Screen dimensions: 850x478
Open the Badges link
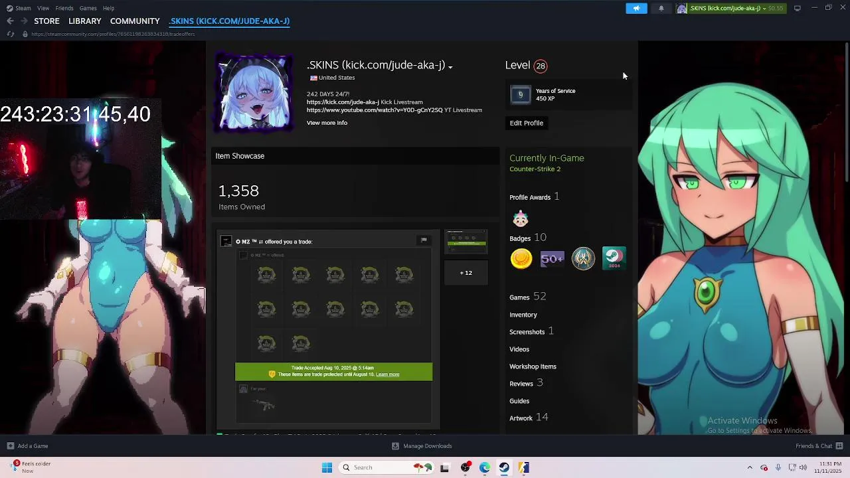coord(520,238)
